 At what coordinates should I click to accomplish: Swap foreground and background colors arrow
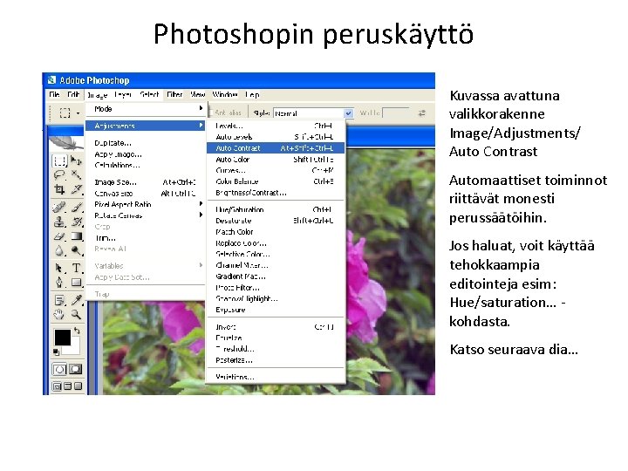[77, 331]
